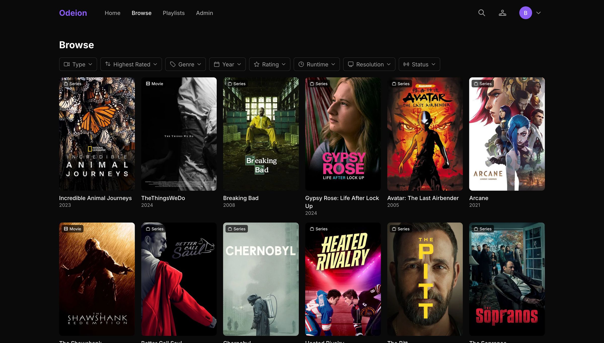The height and width of the screenshot is (343, 604).
Task: Click the Breaking Bad title text
Action: 241,198
